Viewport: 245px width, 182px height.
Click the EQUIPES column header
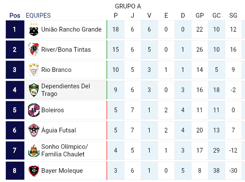[x=38, y=16]
